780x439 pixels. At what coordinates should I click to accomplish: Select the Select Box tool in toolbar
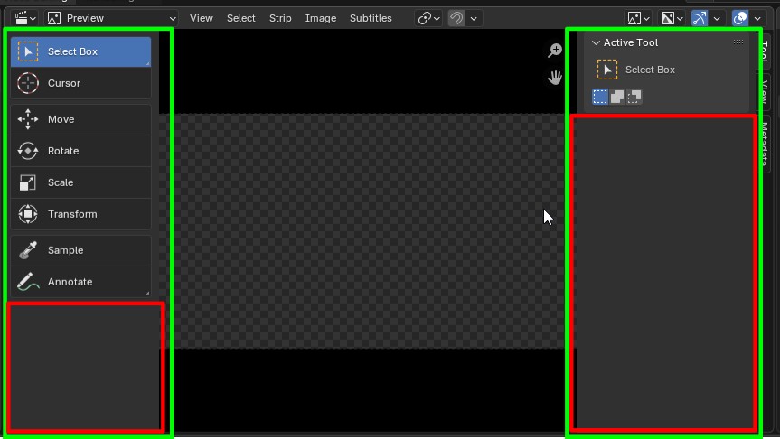[x=80, y=51]
